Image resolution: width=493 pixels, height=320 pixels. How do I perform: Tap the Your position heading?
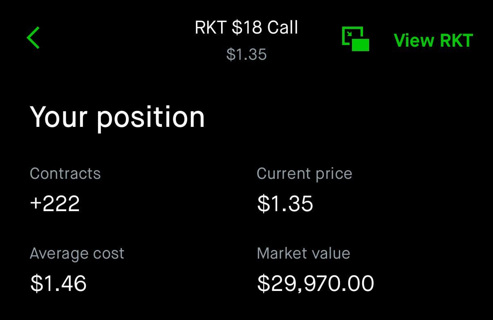[117, 117]
